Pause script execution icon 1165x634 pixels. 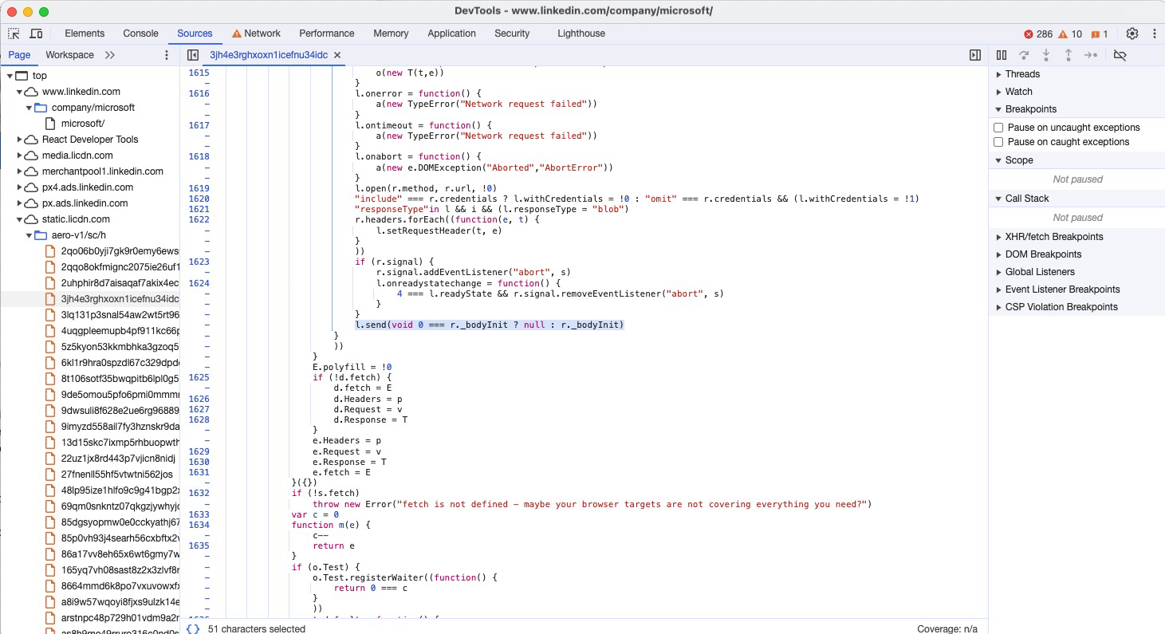pos(1002,55)
